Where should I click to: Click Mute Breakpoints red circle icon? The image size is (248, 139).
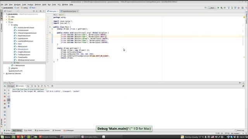(x=5, y=104)
